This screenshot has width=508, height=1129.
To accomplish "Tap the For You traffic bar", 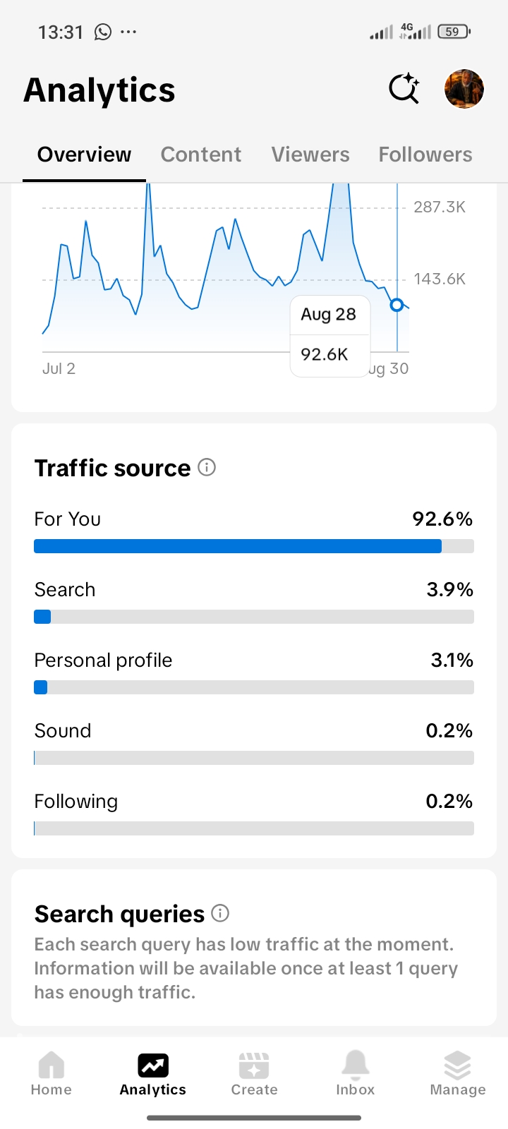I will tap(254, 546).
